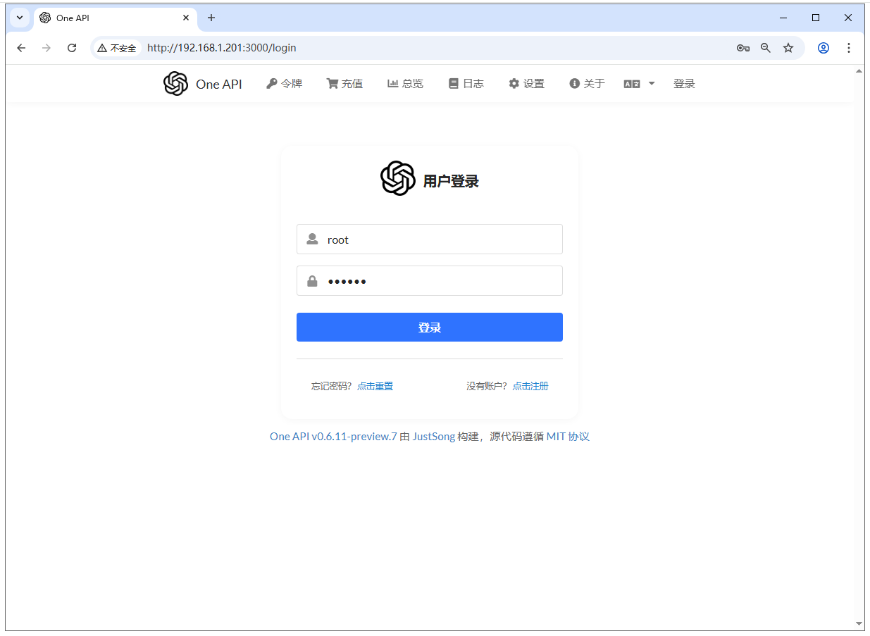Click the page scrollbar up arrow
The height and width of the screenshot is (636, 870).
(859, 71)
